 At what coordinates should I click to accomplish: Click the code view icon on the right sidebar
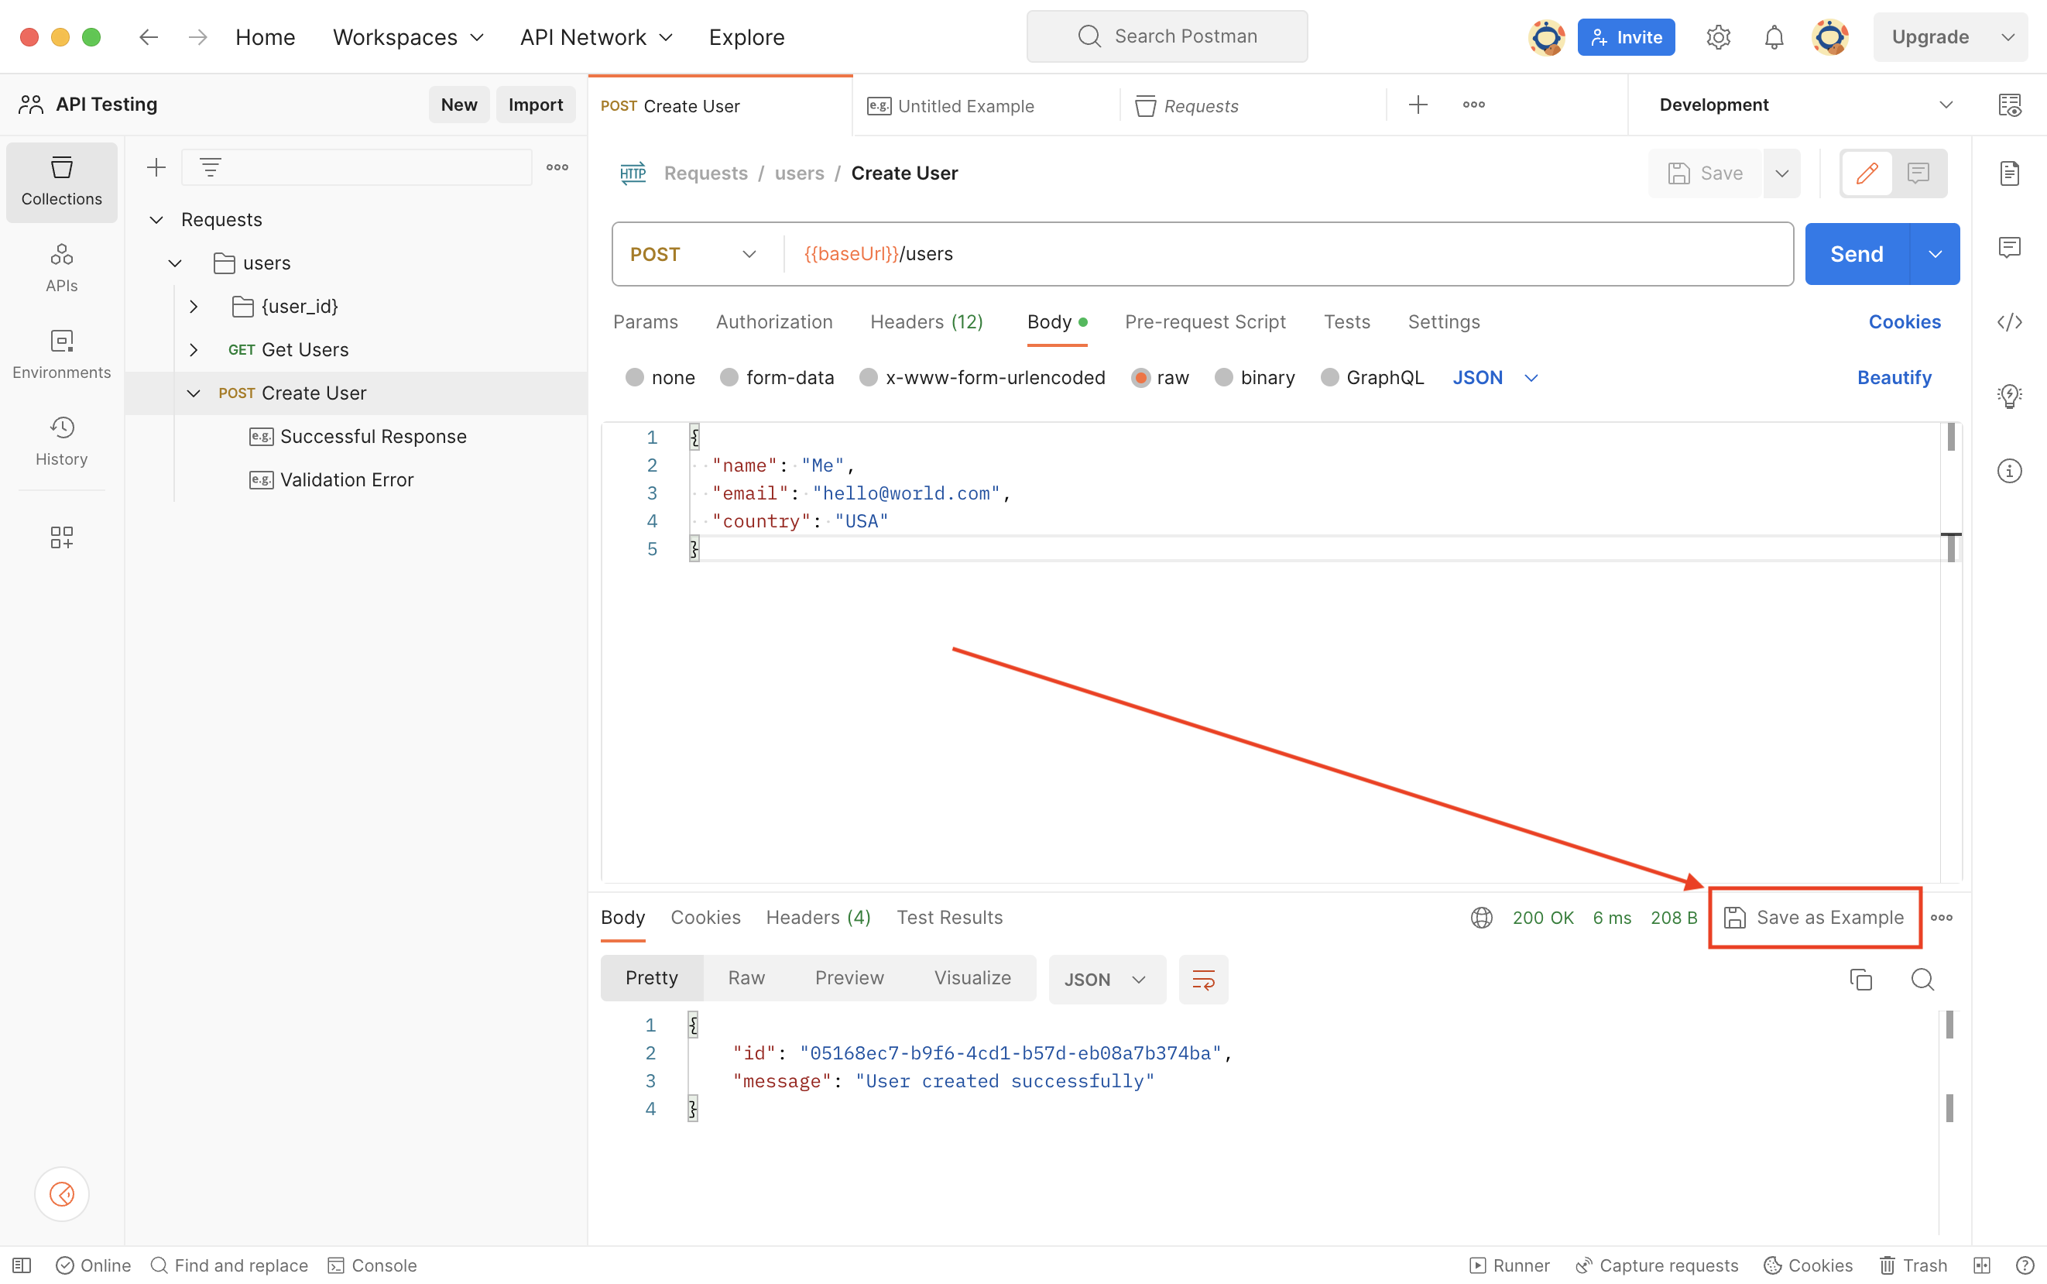point(2010,322)
